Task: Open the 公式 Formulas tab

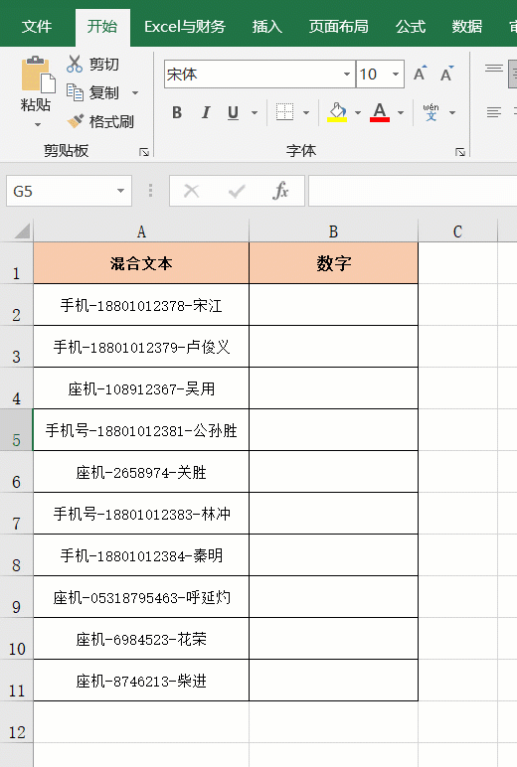Action: [x=411, y=27]
